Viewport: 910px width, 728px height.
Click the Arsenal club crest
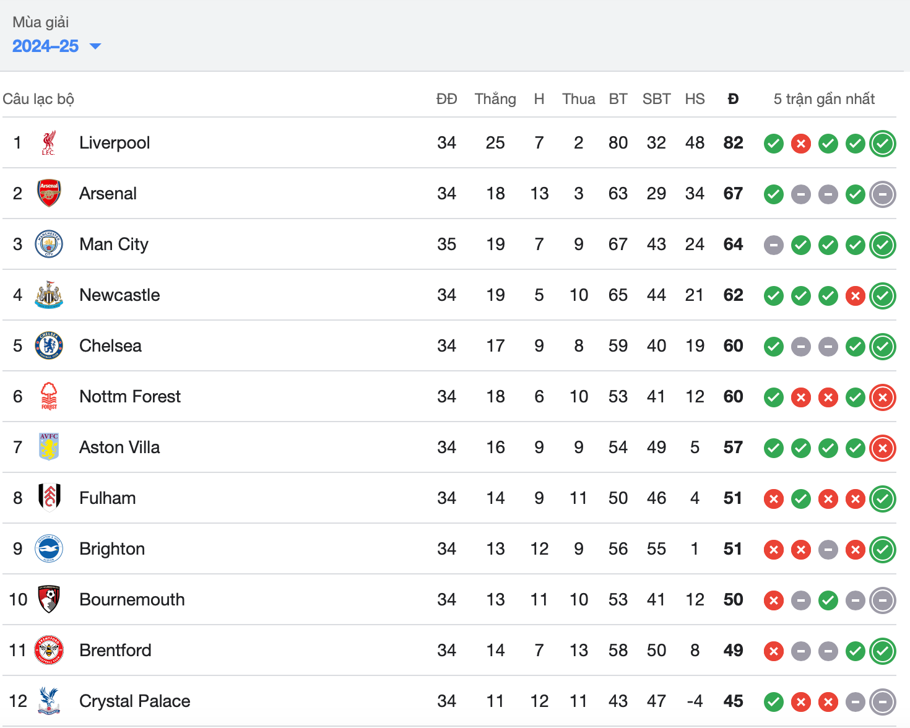point(49,194)
